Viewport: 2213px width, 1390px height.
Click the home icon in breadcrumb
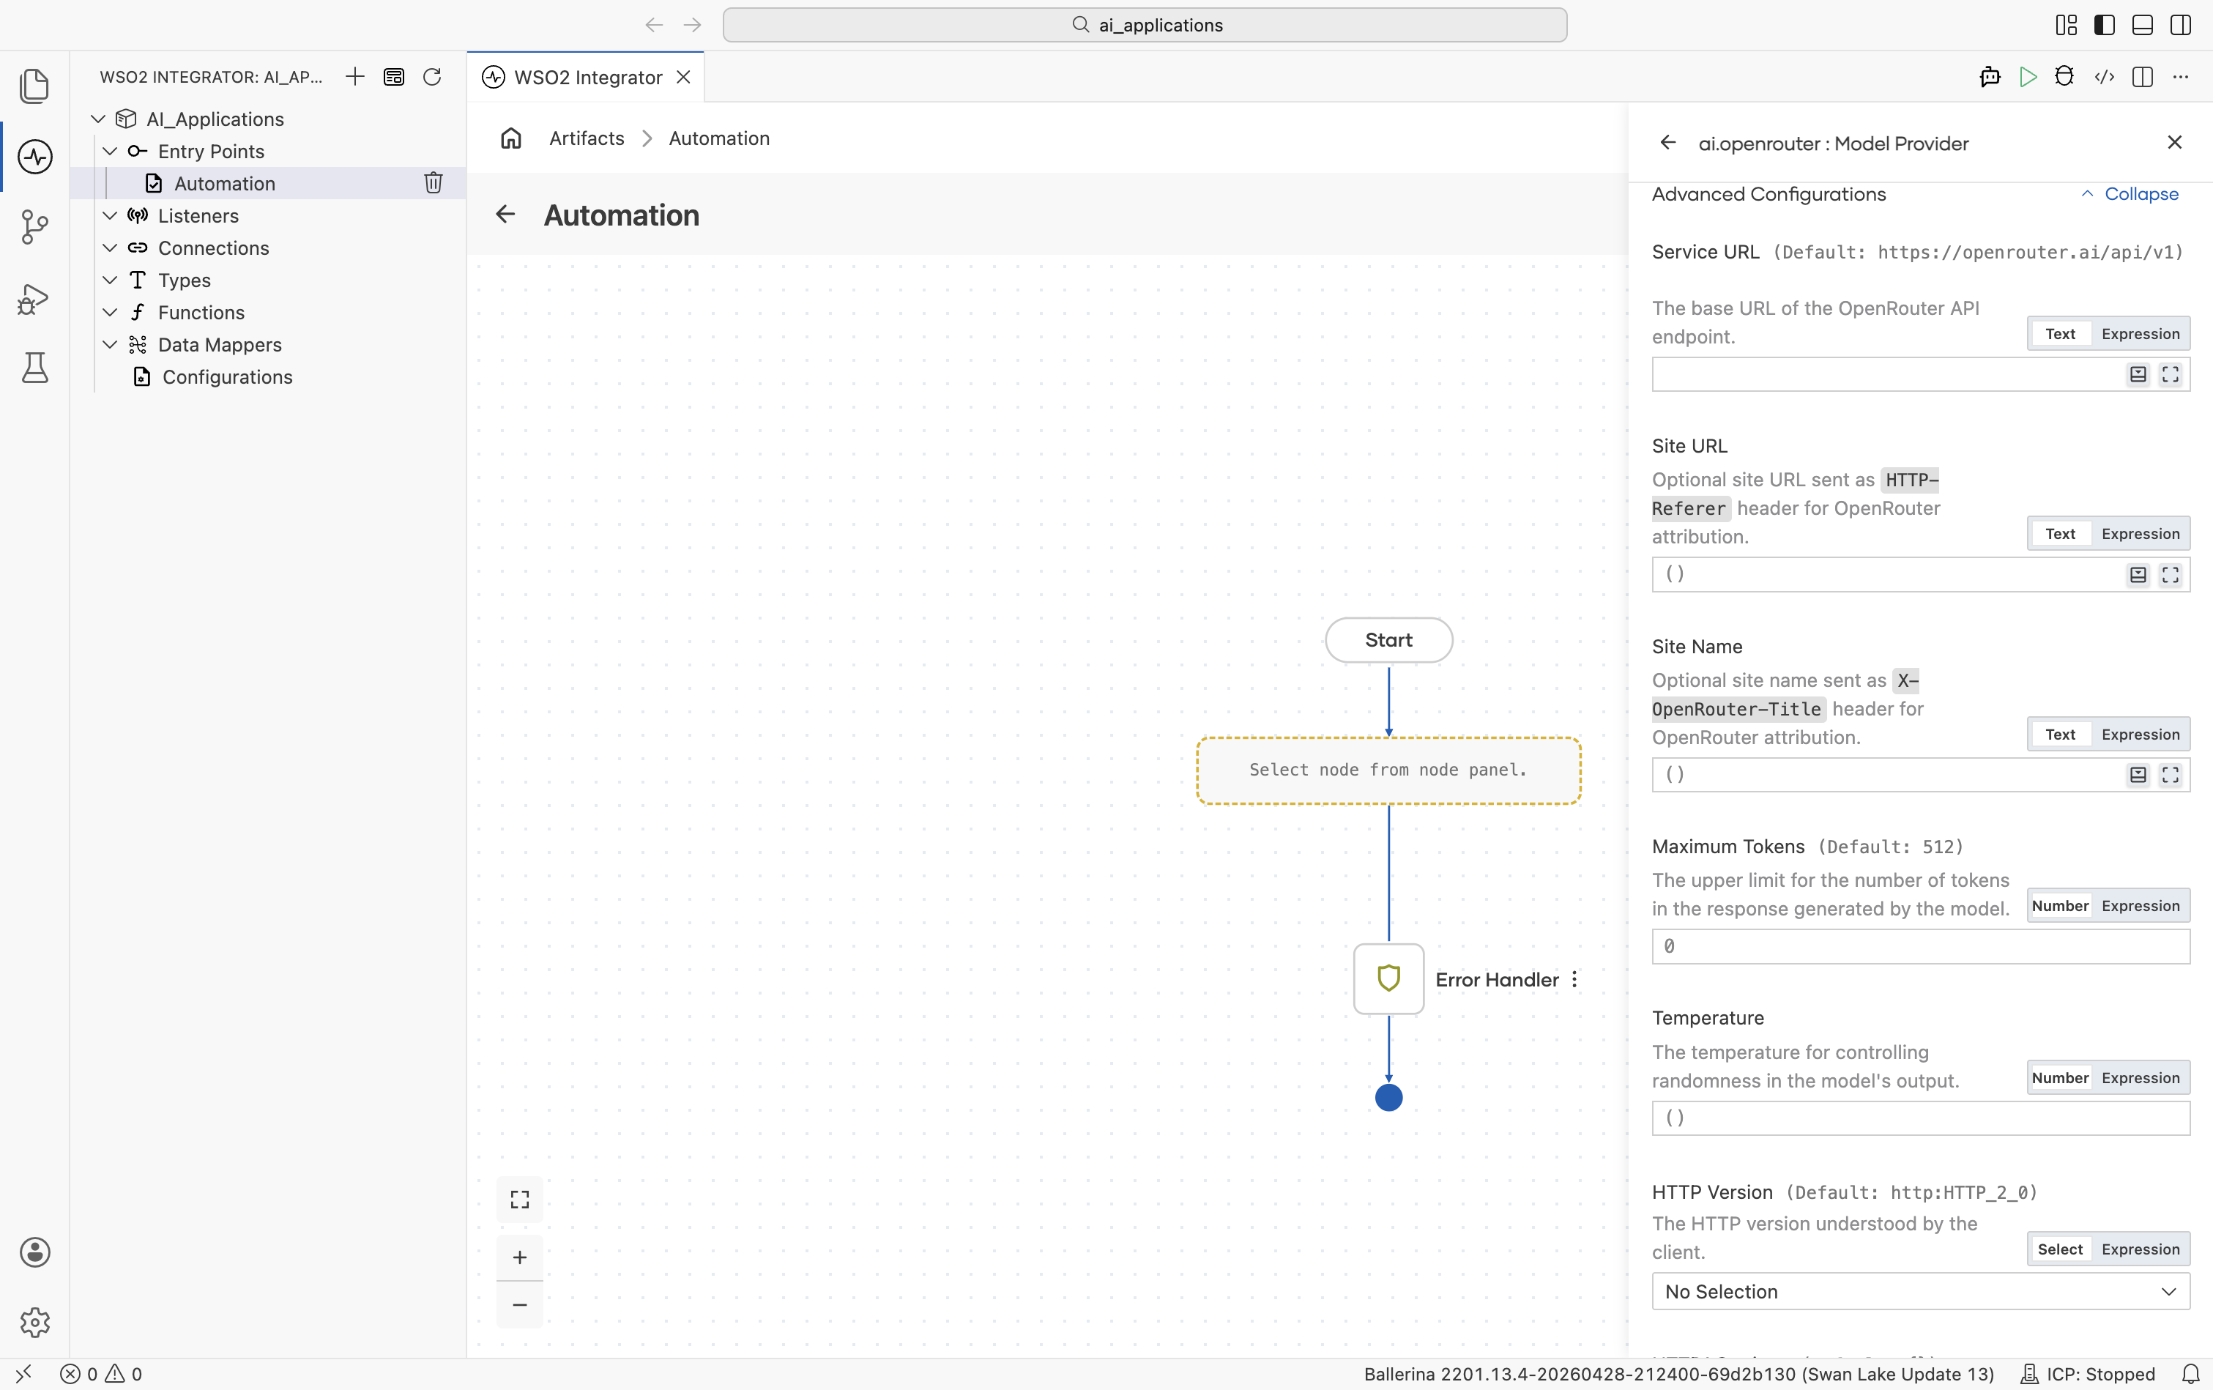[x=511, y=138]
